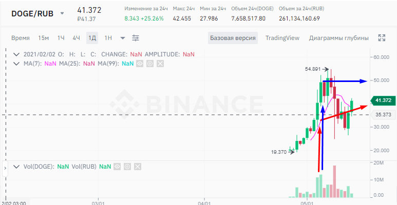Select the 1Д daily interval
Screen dimensions: 397x205
92,38
